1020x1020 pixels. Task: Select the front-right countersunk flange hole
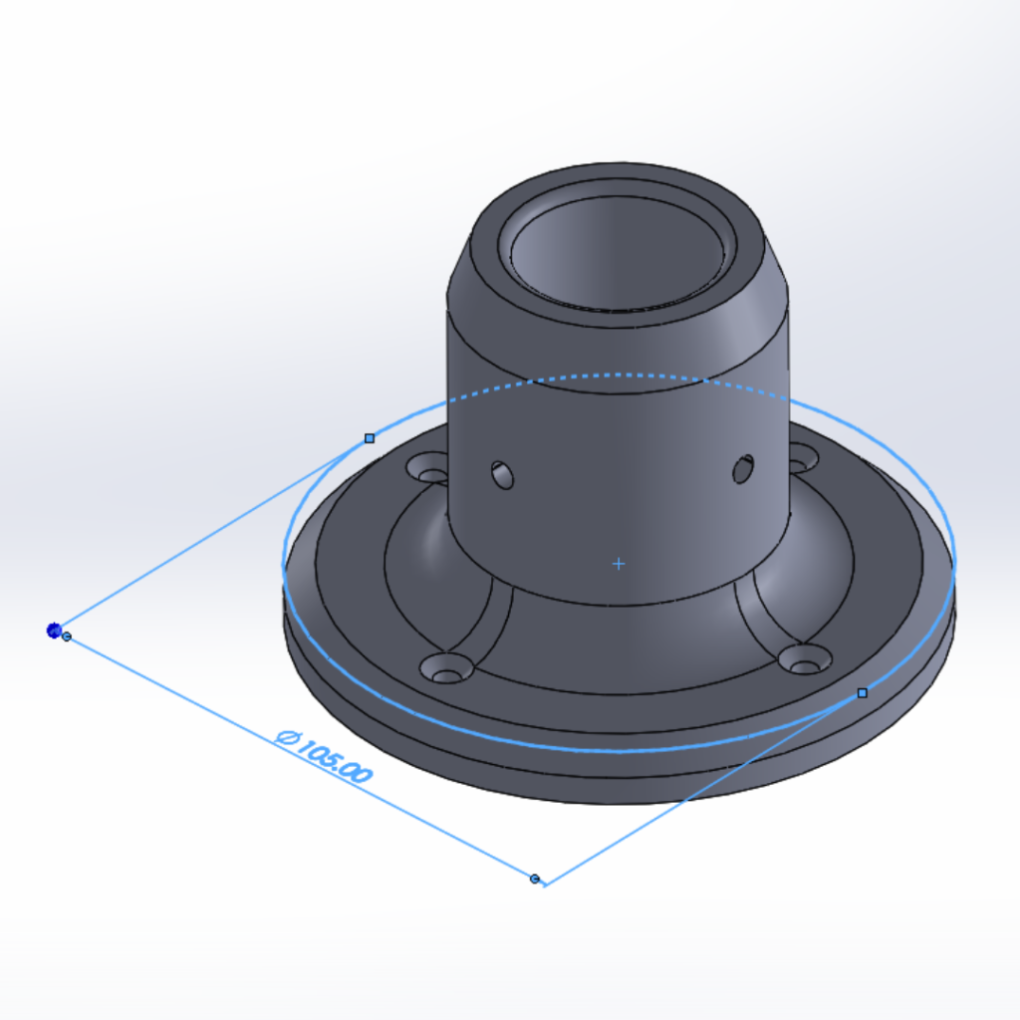(x=804, y=659)
